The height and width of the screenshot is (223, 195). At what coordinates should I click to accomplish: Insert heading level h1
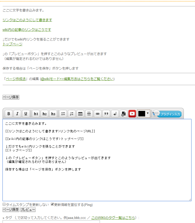36,114
